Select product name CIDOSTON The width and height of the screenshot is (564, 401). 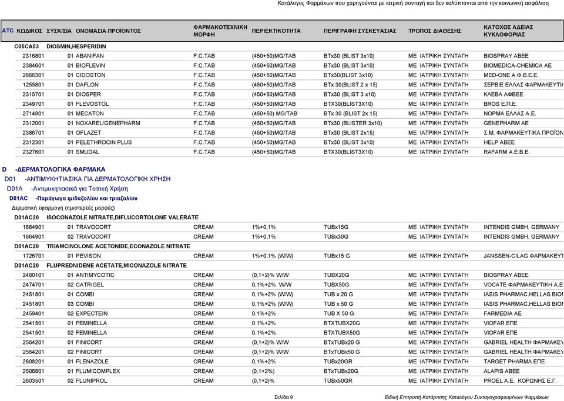(90, 75)
